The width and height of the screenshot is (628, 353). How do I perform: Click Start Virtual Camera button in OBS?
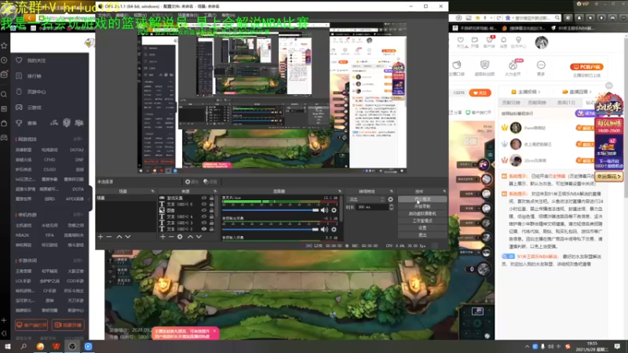click(422, 213)
